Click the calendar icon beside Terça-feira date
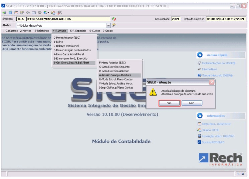Viewport: 249px width, 179px height. click(199, 124)
